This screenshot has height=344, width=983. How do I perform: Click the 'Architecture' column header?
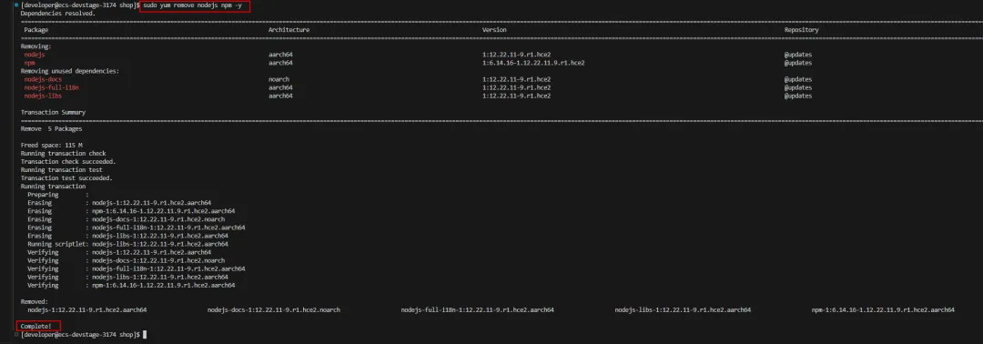(289, 30)
